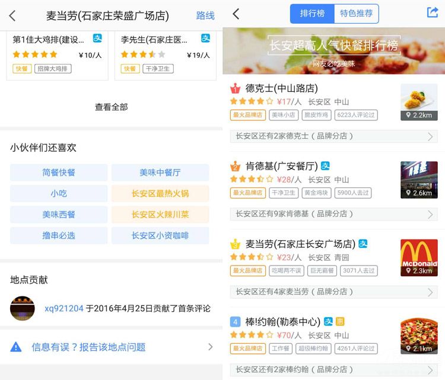Switch to 排行榜 tab
The width and height of the screenshot is (445, 380).
(312, 14)
